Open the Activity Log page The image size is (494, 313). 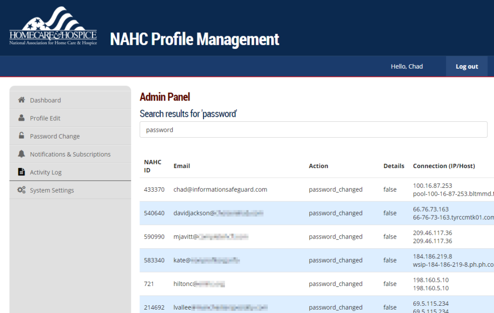point(46,172)
